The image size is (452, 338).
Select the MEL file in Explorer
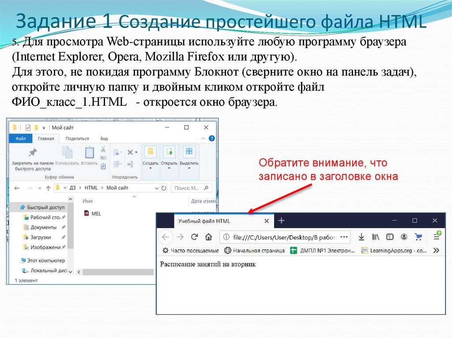click(93, 213)
